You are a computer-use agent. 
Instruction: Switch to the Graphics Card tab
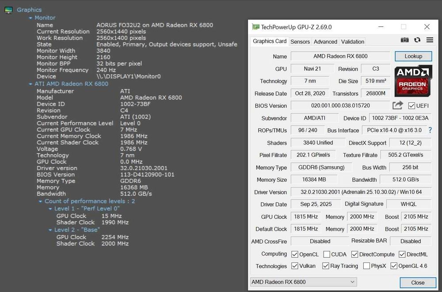tap(270, 41)
